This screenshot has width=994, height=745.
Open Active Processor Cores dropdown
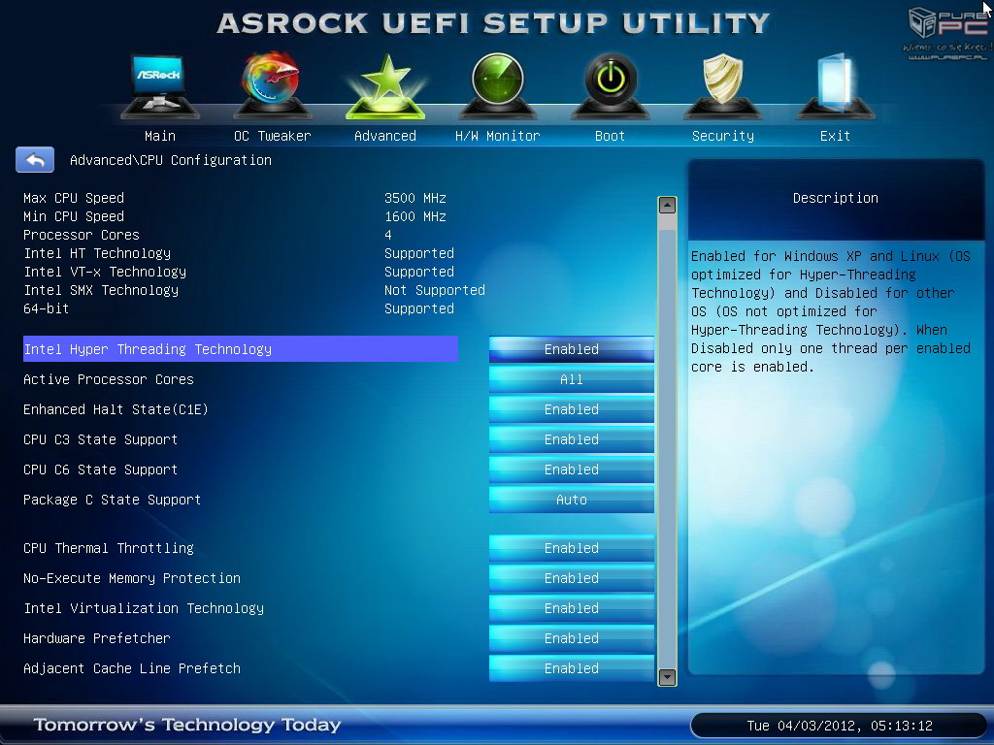(x=571, y=379)
